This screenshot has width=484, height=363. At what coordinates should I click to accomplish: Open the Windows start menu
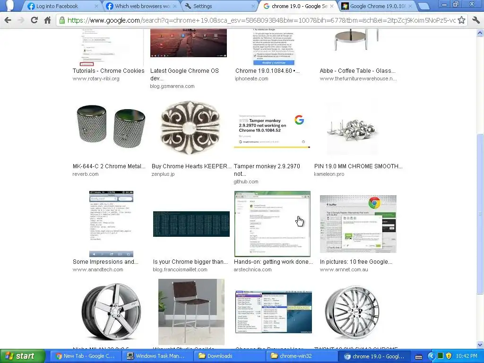22,356
